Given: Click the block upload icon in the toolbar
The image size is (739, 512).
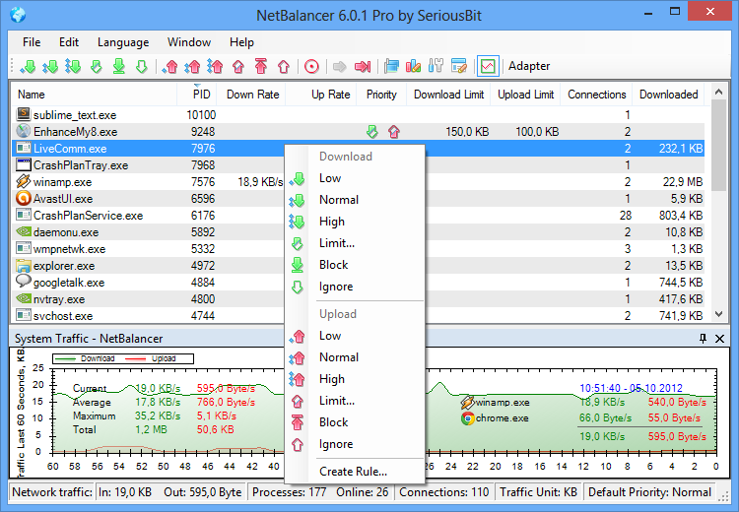Looking at the screenshot, I should 260,67.
